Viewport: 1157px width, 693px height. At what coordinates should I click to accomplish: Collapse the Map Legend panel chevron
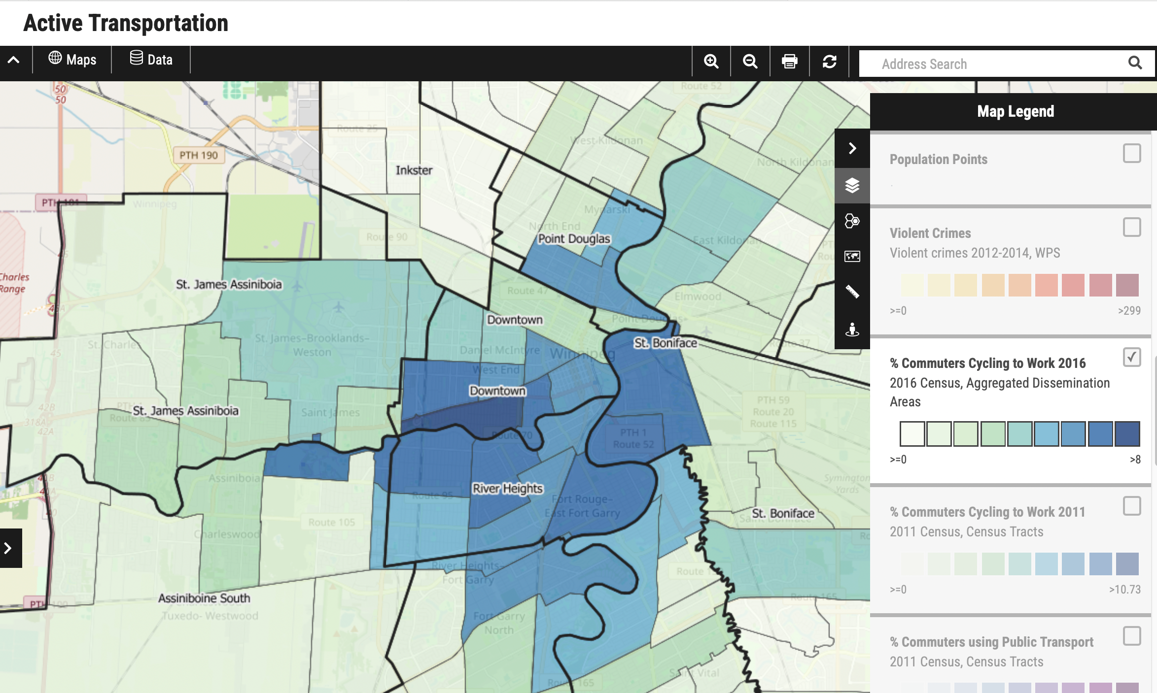click(x=852, y=148)
